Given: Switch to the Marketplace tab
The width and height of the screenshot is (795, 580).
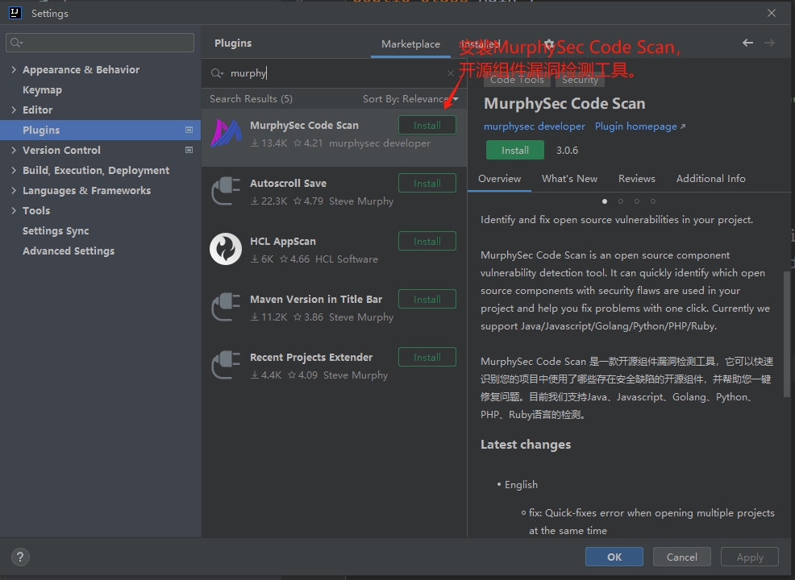Looking at the screenshot, I should [410, 44].
